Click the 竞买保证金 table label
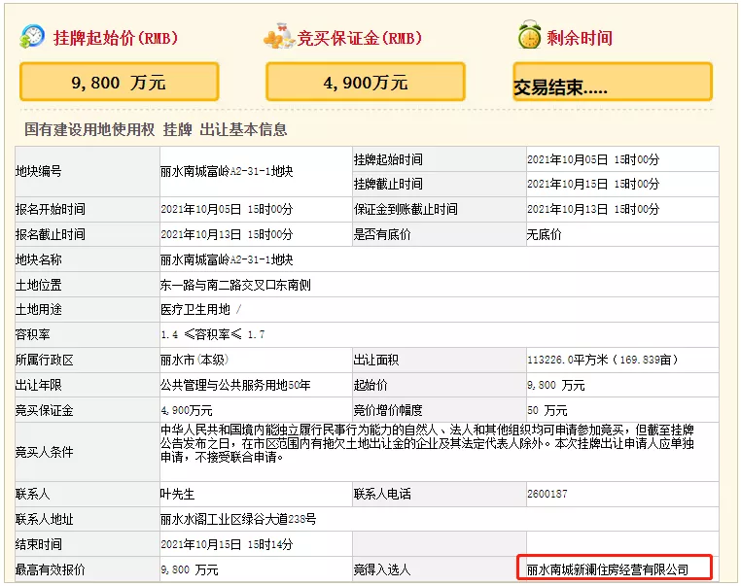The width and height of the screenshot is (741, 586). pos(45,410)
